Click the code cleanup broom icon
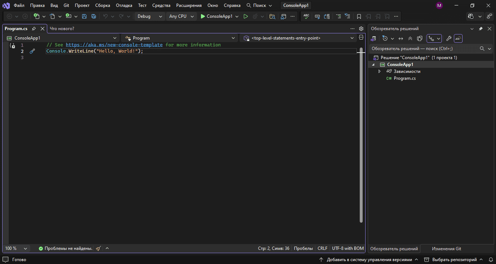The width and height of the screenshot is (496, 264). click(x=98, y=248)
